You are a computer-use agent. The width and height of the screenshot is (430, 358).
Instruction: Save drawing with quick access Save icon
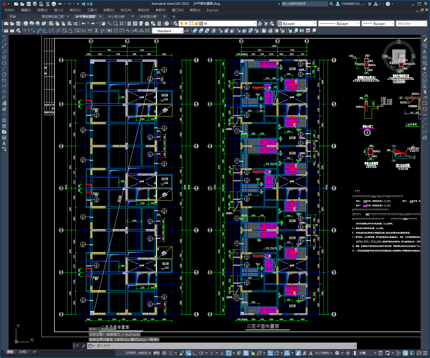pyautogui.click(x=28, y=4)
